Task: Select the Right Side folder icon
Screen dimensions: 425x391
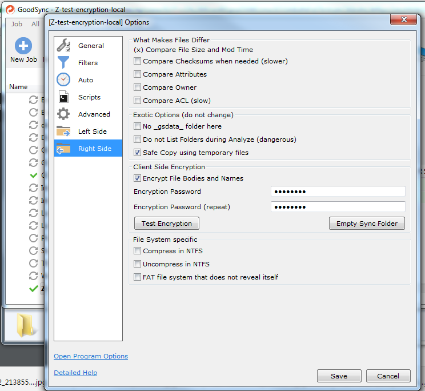Action: [63, 149]
